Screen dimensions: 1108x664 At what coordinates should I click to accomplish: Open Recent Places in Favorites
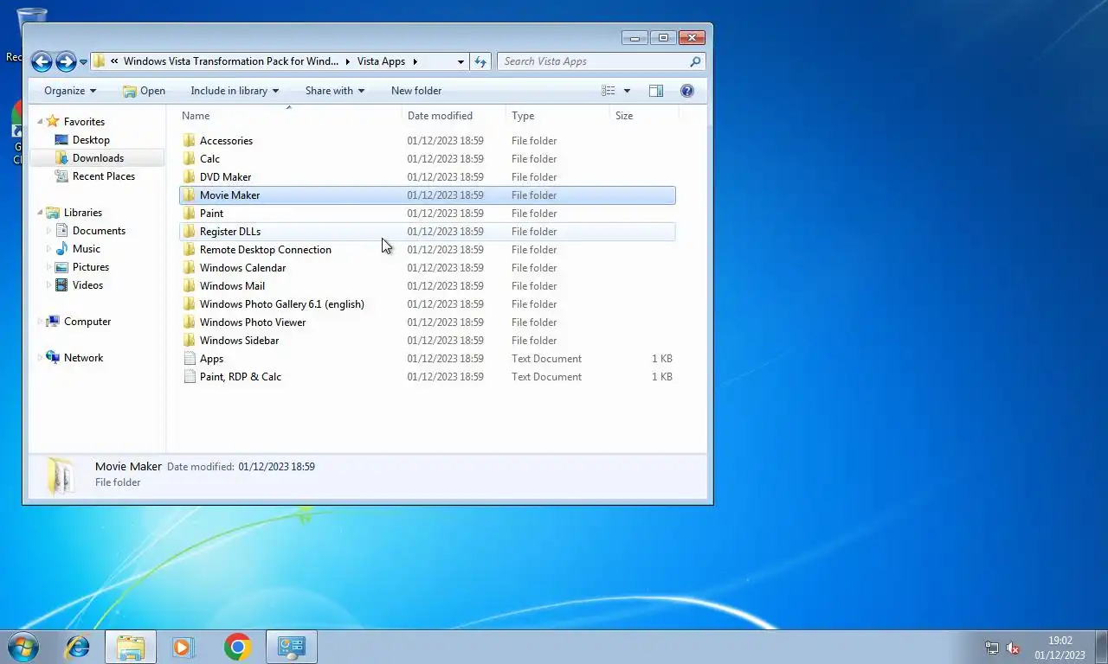103,176
